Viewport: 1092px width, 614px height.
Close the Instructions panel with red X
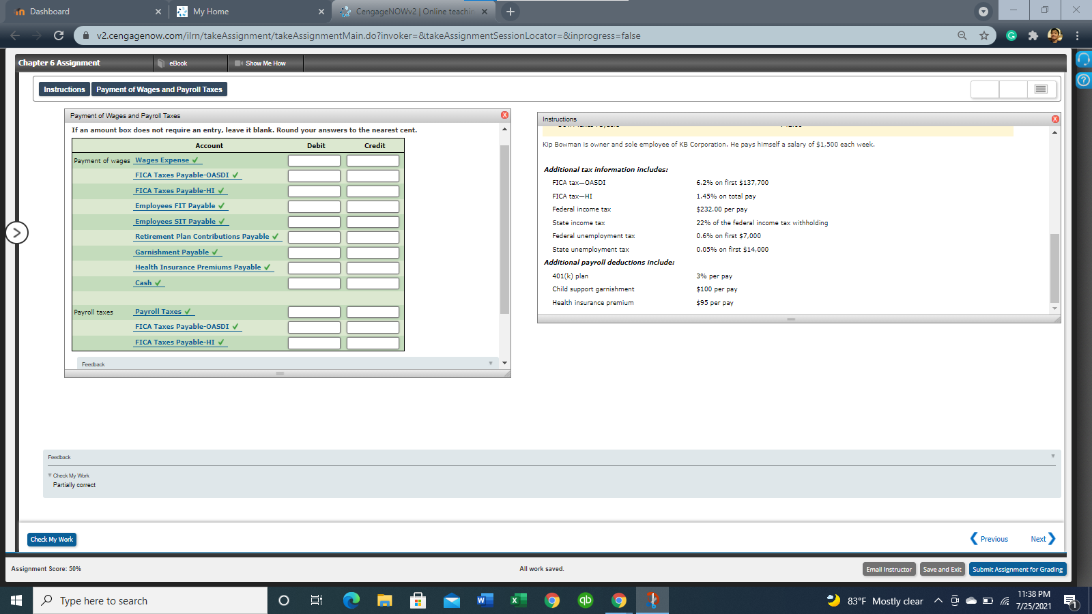(1055, 119)
